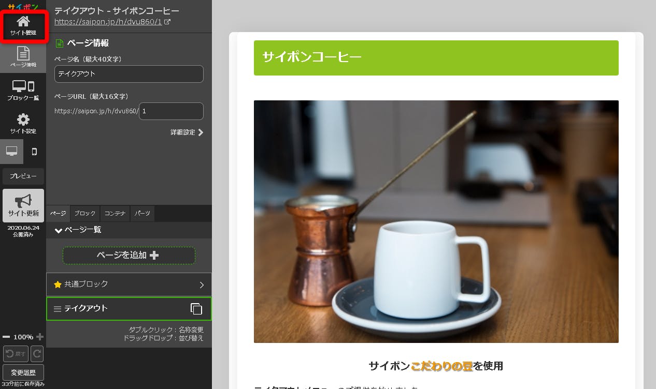Open ブロック一覧 from the sidebar

point(23,90)
